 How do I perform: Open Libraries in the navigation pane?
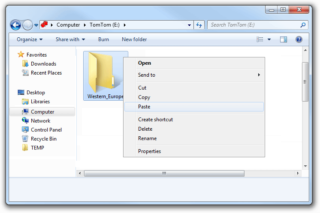[40, 102]
